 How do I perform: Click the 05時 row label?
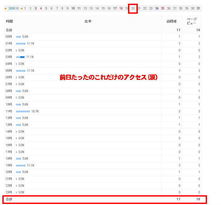tap(9, 71)
